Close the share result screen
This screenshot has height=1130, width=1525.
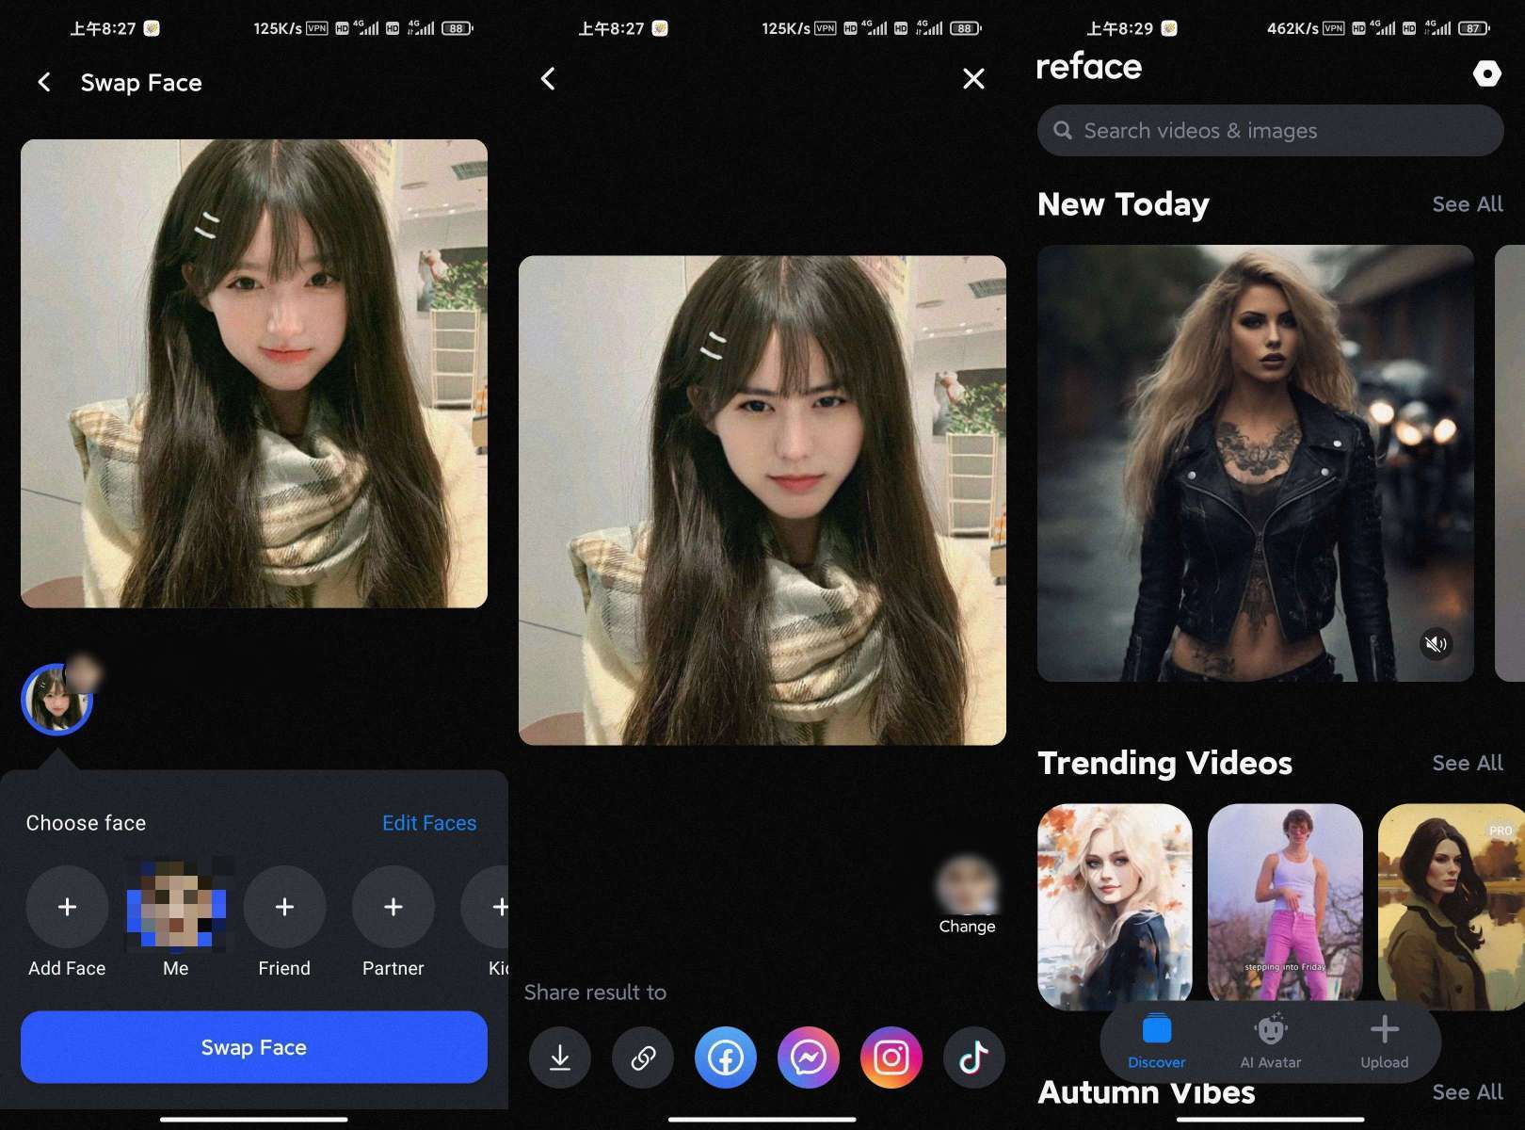[x=973, y=79]
